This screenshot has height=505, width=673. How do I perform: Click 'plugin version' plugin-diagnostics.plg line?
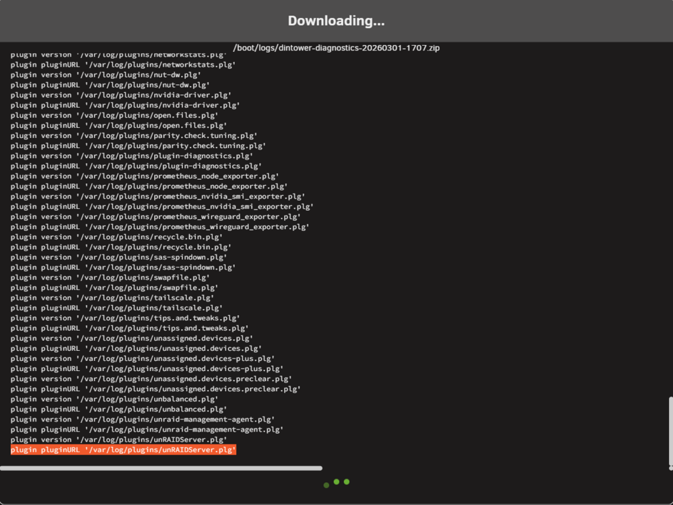coord(132,156)
